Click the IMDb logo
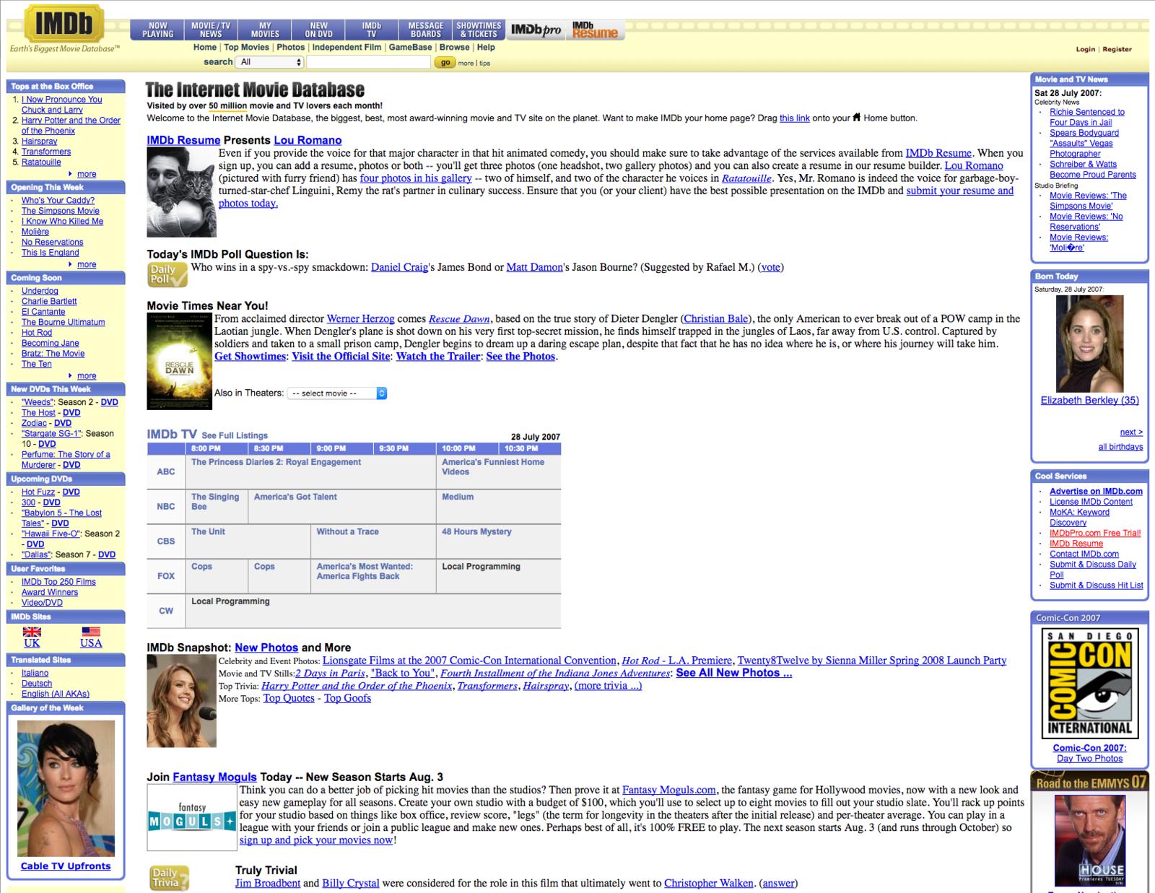This screenshot has height=893, width=1155. click(x=64, y=24)
